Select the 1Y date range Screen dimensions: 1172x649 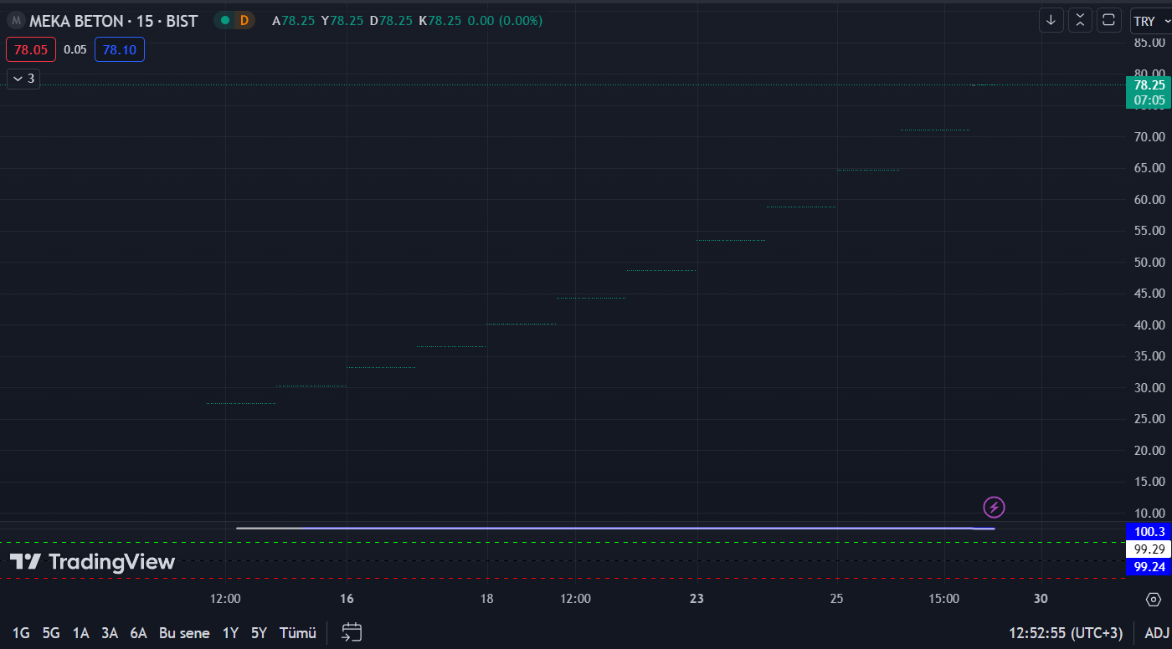[x=230, y=633]
